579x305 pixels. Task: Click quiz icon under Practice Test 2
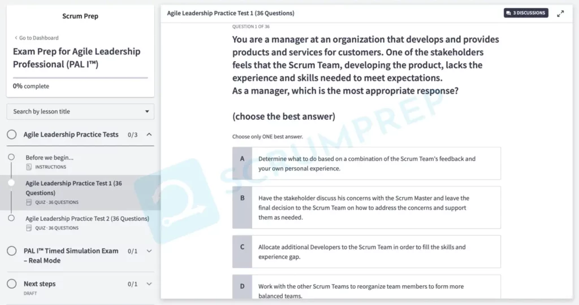coord(29,228)
